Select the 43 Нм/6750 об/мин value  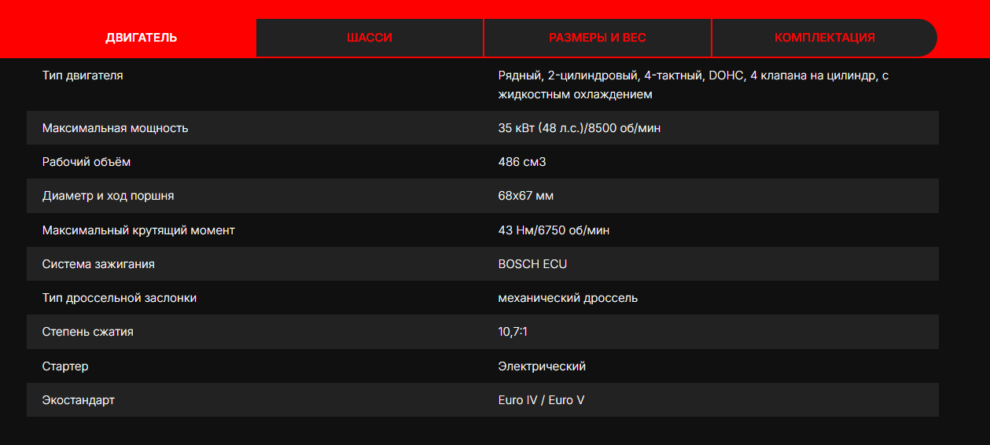click(x=554, y=230)
